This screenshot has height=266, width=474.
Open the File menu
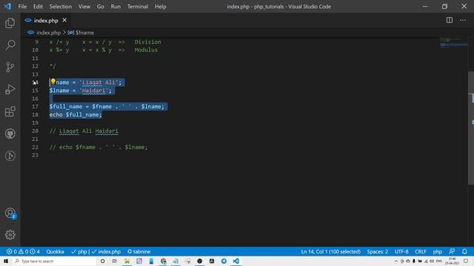pyautogui.click(x=22, y=7)
